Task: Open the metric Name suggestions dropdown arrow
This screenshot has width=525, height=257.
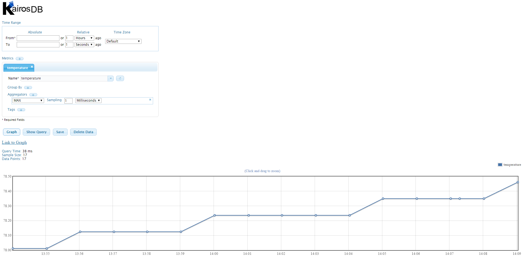Action: [x=110, y=78]
